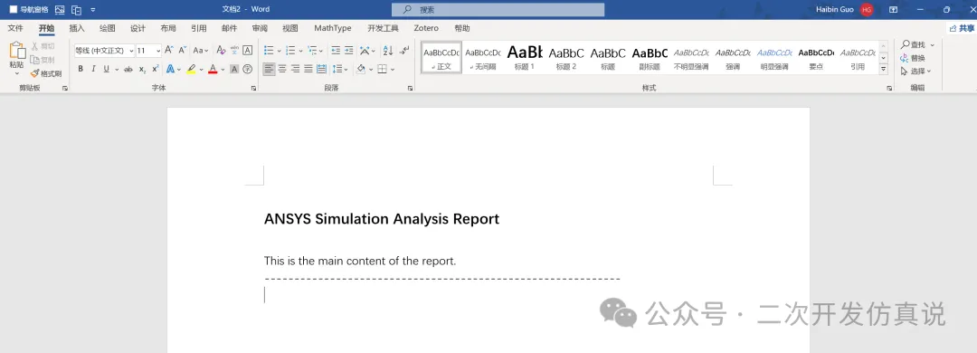The image size is (977, 353).
Task: Click 替换 (Replace) button
Action: pos(913,58)
